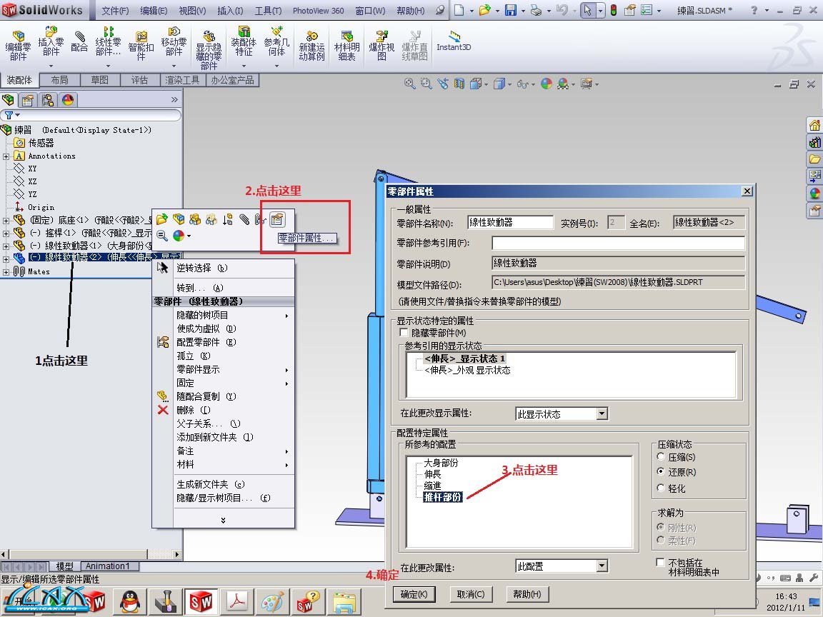Enable the 隐藏零部件 checkbox
The image size is (823, 617).
coord(404,333)
